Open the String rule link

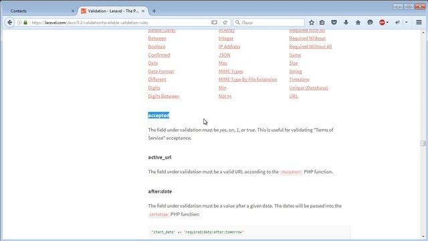tap(296, 72)
